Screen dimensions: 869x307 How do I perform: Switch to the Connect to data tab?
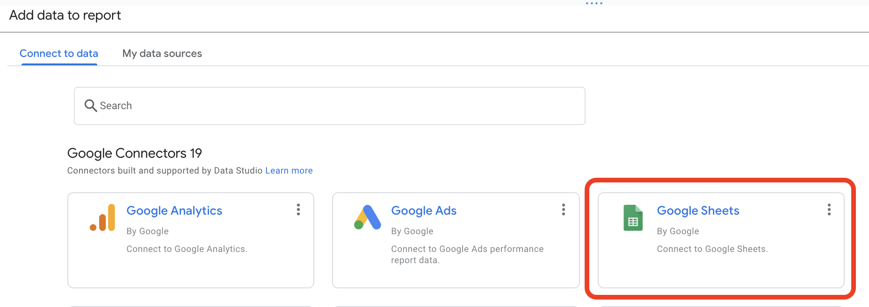59,54
